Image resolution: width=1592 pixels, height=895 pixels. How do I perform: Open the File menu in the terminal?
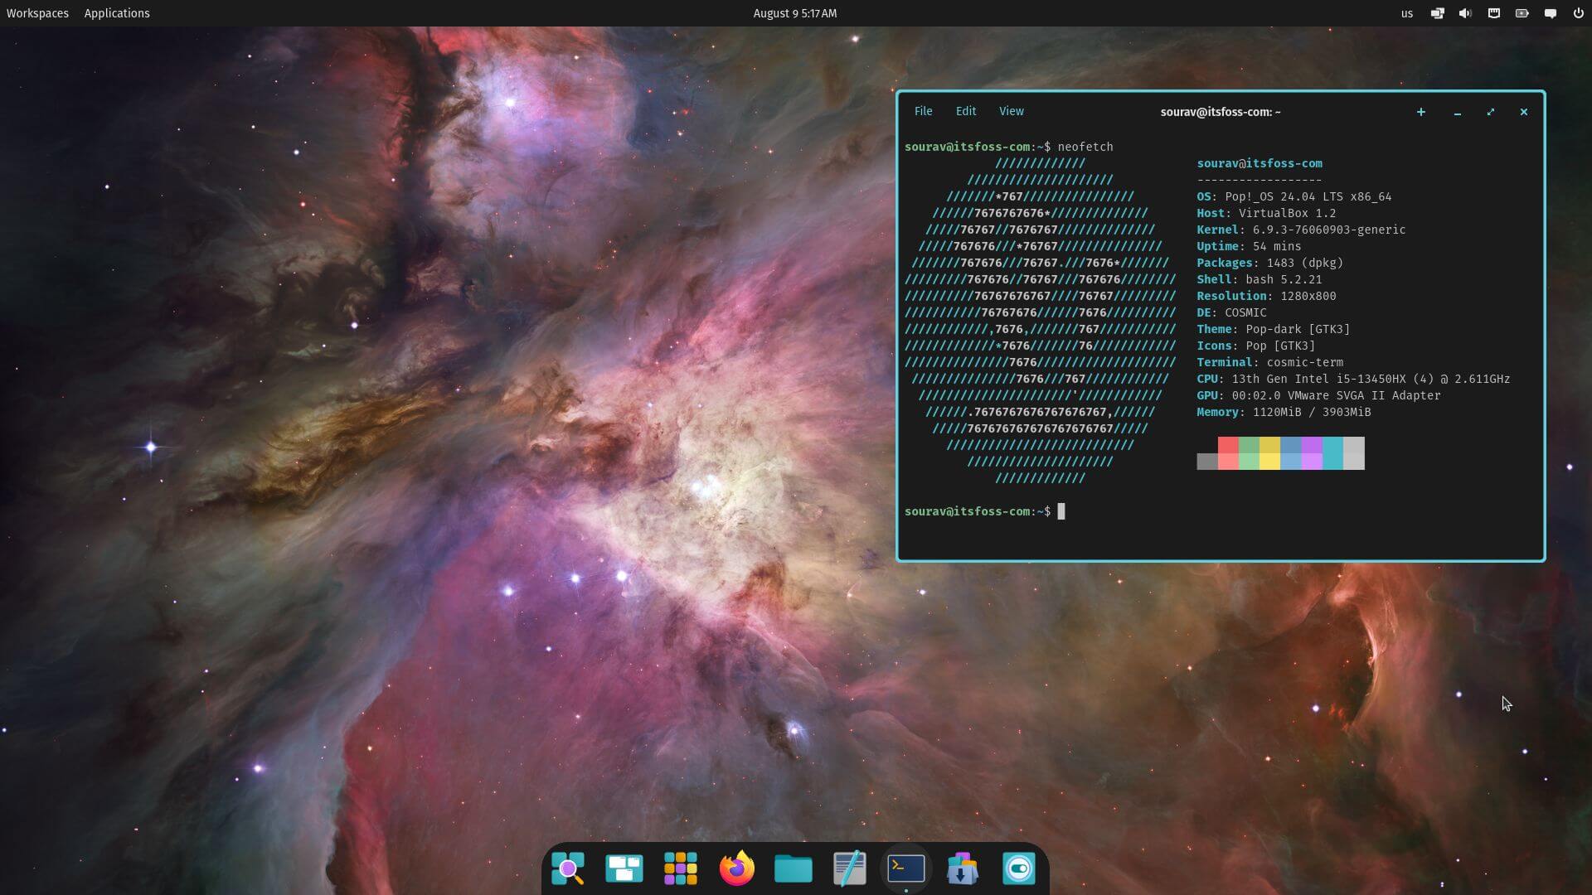click(x=923, y=110)
